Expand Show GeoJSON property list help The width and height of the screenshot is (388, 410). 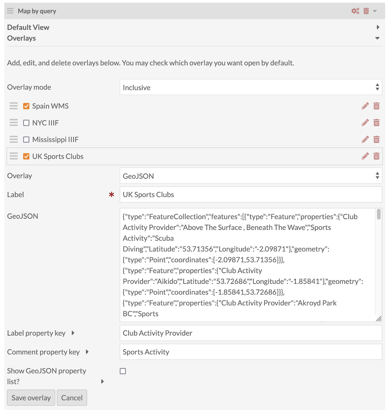pyautogui.click(x=102, y=382)
